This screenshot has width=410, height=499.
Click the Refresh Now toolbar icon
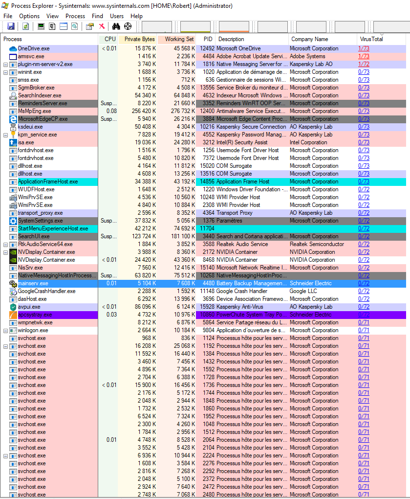pos(26,26)
